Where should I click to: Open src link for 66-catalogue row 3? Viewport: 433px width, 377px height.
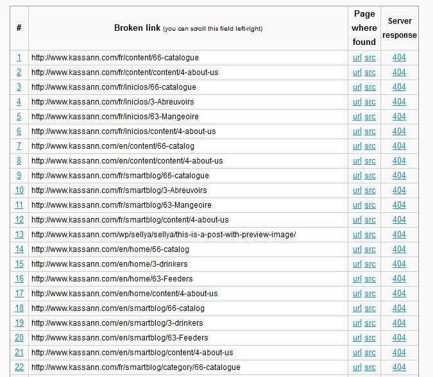(x=370, y=87)
